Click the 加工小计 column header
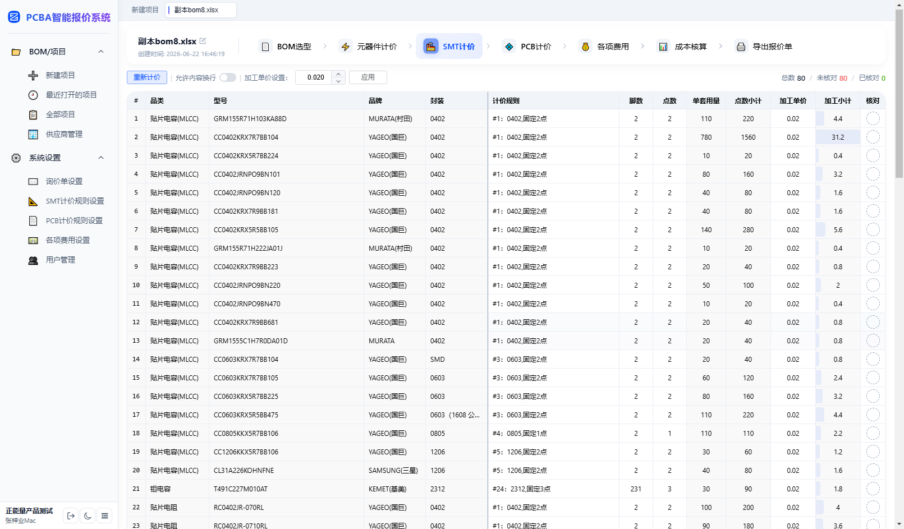This screenshot has width=904, height=529. click(x=838, y=101)
